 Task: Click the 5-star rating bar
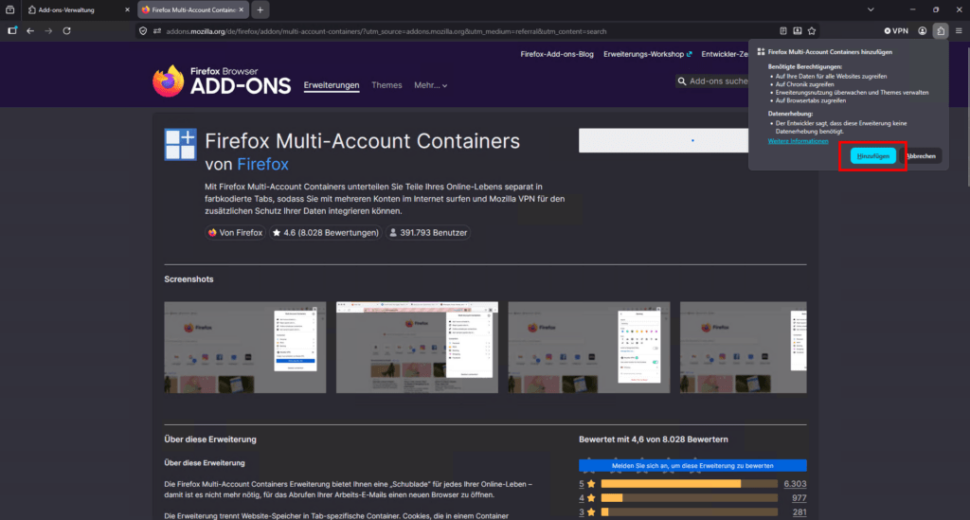pos(690,484)
